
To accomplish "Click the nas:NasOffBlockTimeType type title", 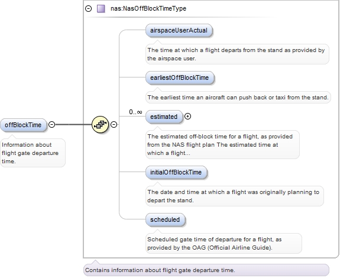I will pyautogui.click(x=148, y=8).
